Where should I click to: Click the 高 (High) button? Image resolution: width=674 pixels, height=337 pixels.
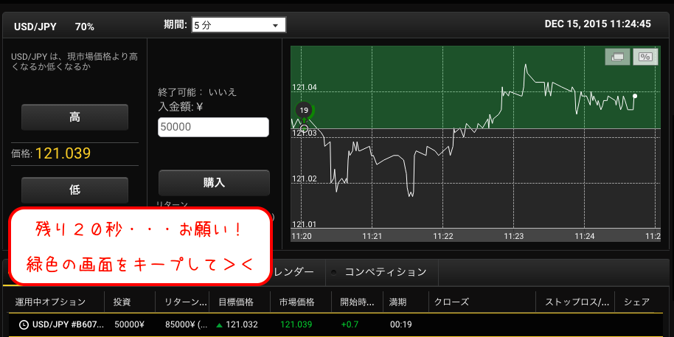click(74, 117)
